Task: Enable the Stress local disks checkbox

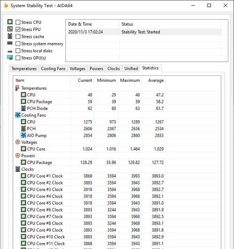Action: pos(18,51)
